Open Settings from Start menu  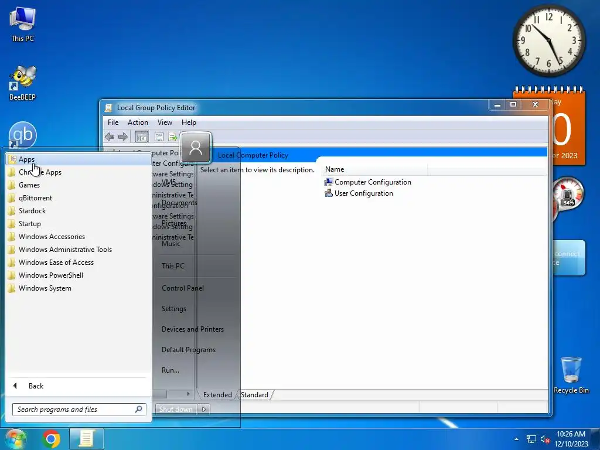click(173, 308)
